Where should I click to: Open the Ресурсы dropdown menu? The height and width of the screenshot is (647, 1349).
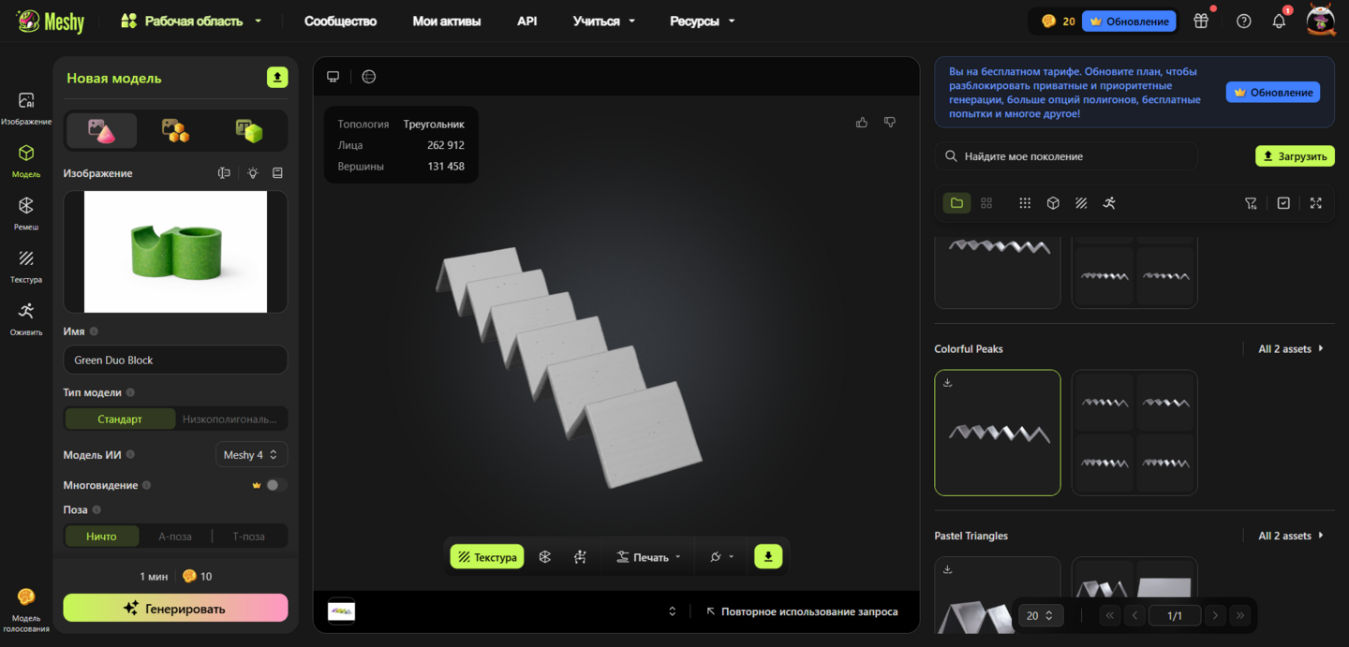pyautogui.click(x=703, y=21)
